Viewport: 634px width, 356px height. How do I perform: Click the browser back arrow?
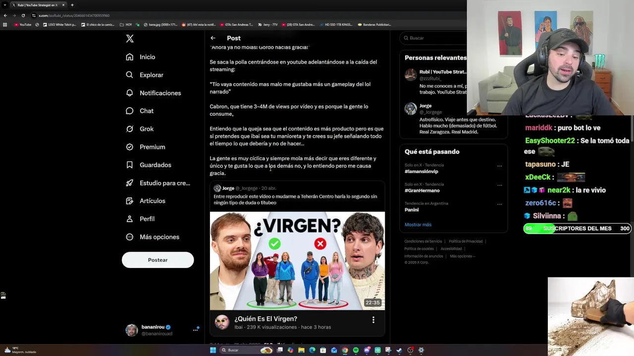pyautogui.click(x=5, y=15)
